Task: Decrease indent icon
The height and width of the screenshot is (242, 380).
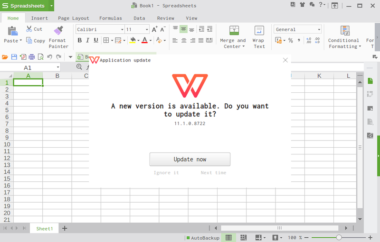Action: click(201, 29)
